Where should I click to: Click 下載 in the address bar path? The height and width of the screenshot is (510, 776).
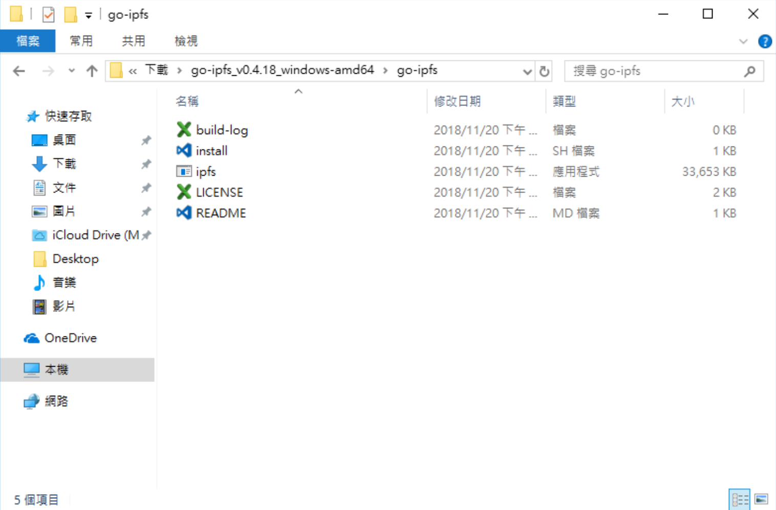tap(157, 70)
